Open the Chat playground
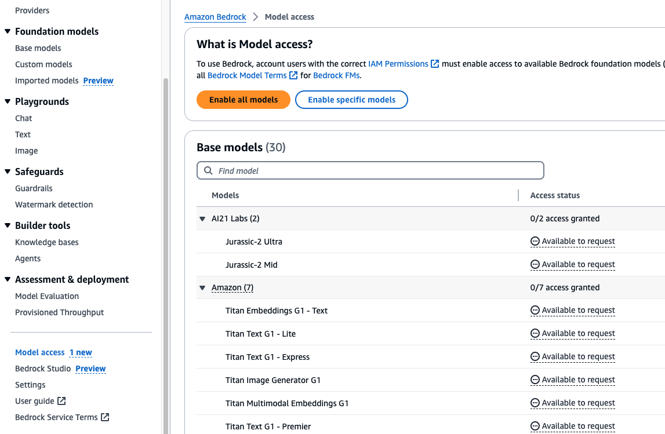Screen dimensions: 665x434 (x=23, y=118)
